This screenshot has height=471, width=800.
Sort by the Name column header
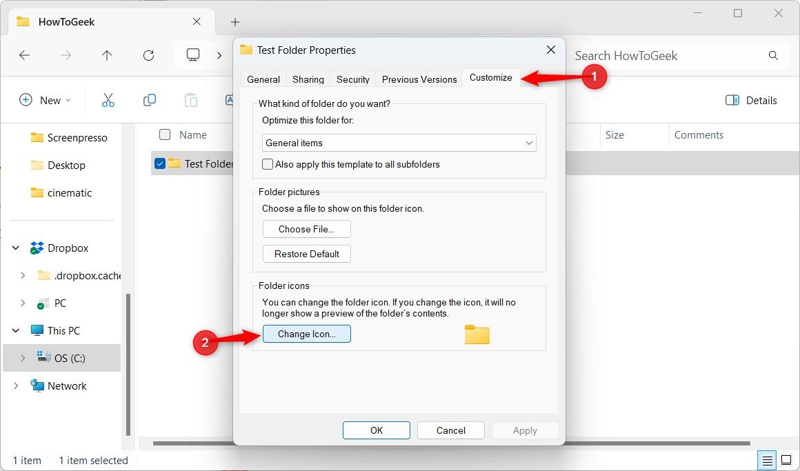193,134
